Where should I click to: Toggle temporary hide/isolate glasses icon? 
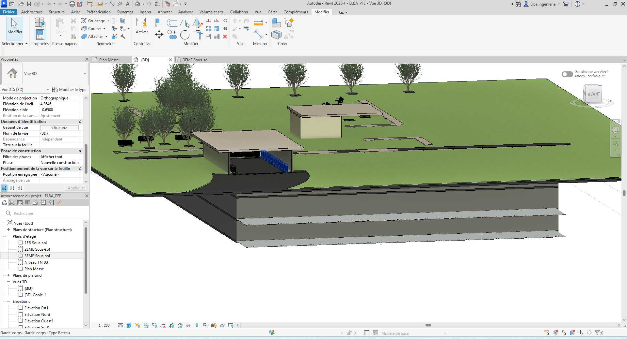(x=188, y=325)
